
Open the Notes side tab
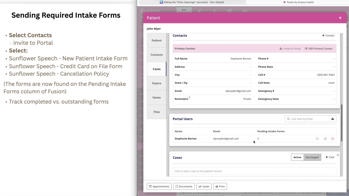click(x=157, y=97)
